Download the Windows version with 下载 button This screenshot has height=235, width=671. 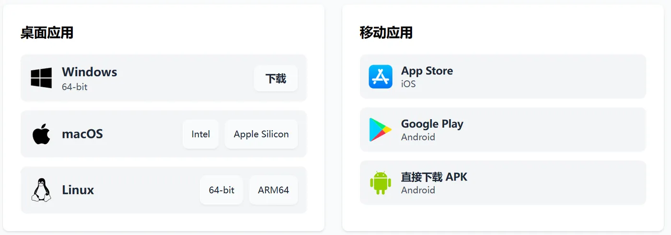(x=276, y=78)
